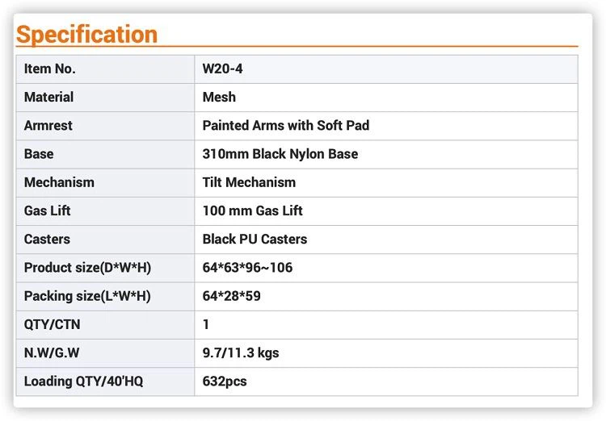Screen dimensions: 606x421
Task: Select the 64*63*96~106 dimensions value
Action: (x=247, y=267)
